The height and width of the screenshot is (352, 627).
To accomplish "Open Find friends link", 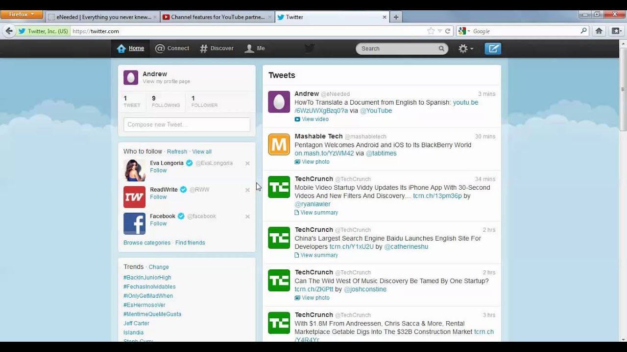I will tap(190, 242).
